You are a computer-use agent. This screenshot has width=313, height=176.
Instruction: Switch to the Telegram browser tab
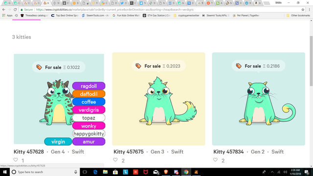click(x=143, y=3)
